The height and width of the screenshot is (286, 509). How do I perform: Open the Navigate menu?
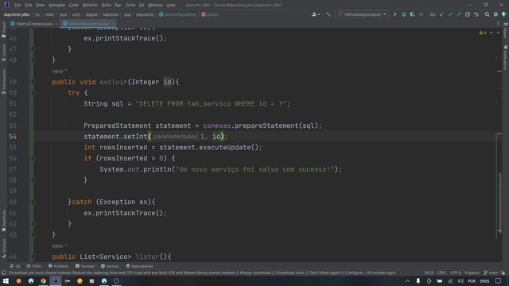pyautogui.click(x=56, y=6)
